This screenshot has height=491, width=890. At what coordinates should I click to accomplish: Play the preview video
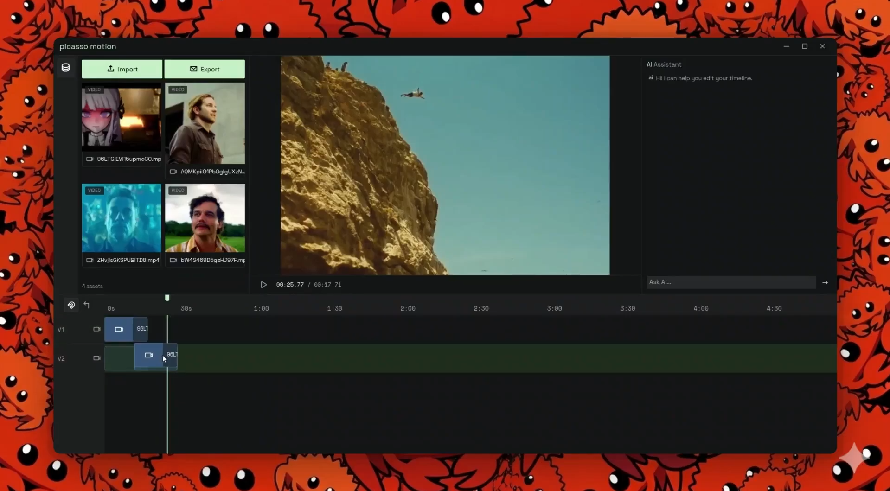pyautogui.click(x=263, y=285)
